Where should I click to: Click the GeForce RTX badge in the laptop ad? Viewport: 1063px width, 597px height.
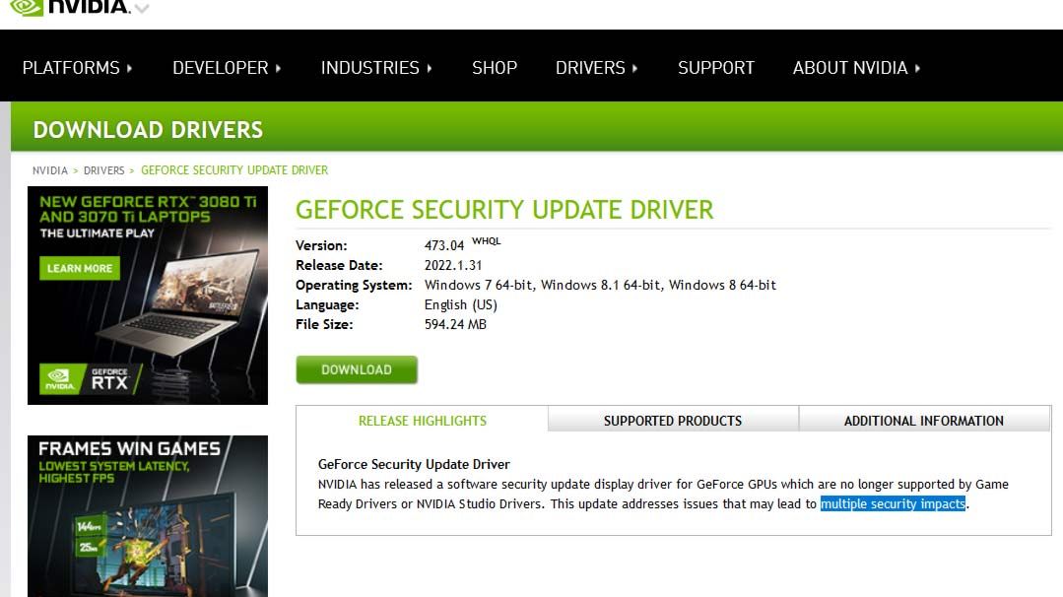(x=109, y=379)
